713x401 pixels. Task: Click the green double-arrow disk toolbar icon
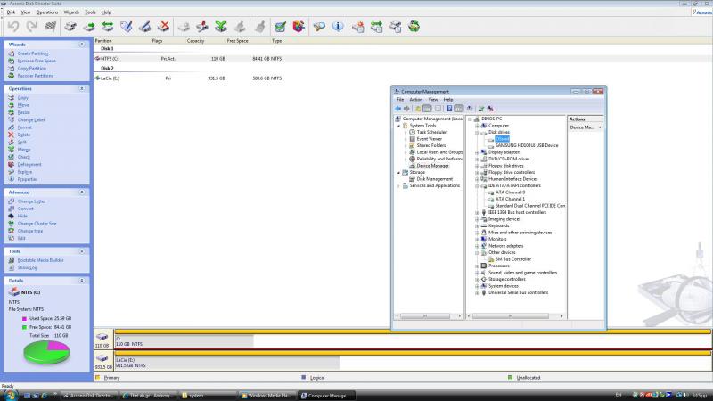108,27
